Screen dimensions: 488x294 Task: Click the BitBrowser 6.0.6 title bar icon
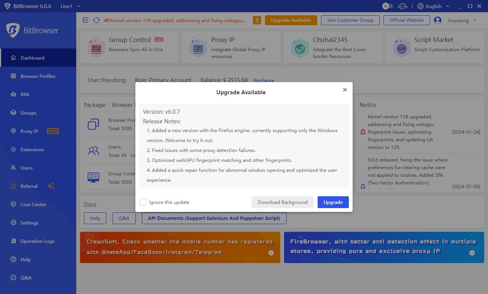[x=7, y=6]
